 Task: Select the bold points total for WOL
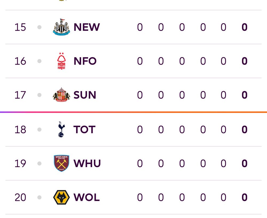pyautogui.click(x=245, y=197)
